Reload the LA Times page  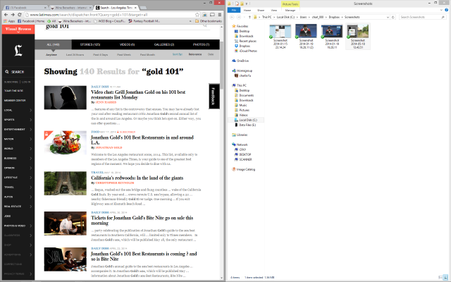(x=20, y=15)
